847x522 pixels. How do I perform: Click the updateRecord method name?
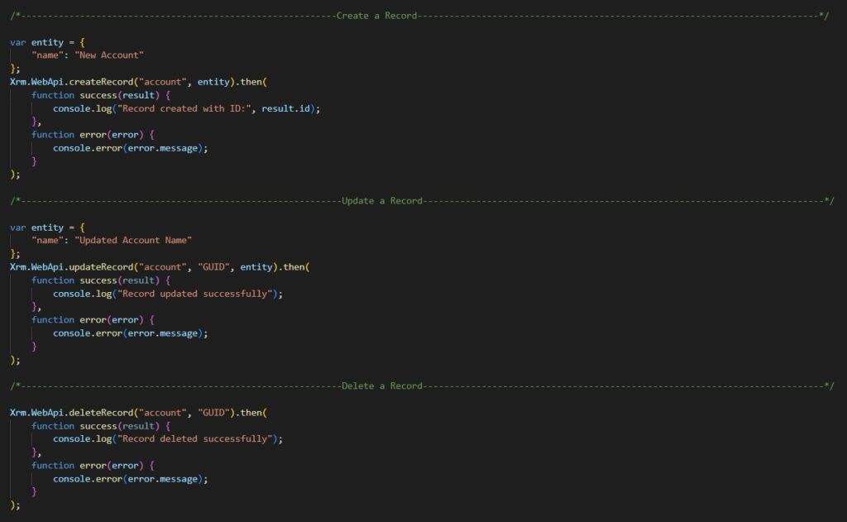pyautogui.click(x=101, y=267)
